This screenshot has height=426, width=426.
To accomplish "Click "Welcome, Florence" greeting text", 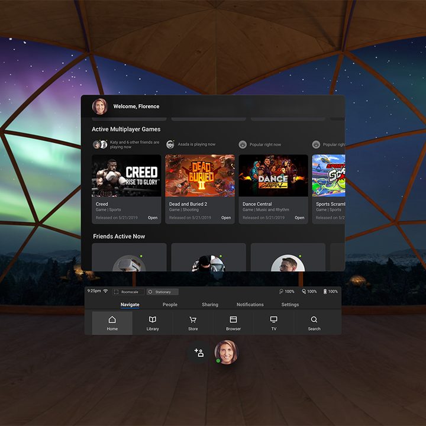I will pyautogui.click(x=136, y=106).
